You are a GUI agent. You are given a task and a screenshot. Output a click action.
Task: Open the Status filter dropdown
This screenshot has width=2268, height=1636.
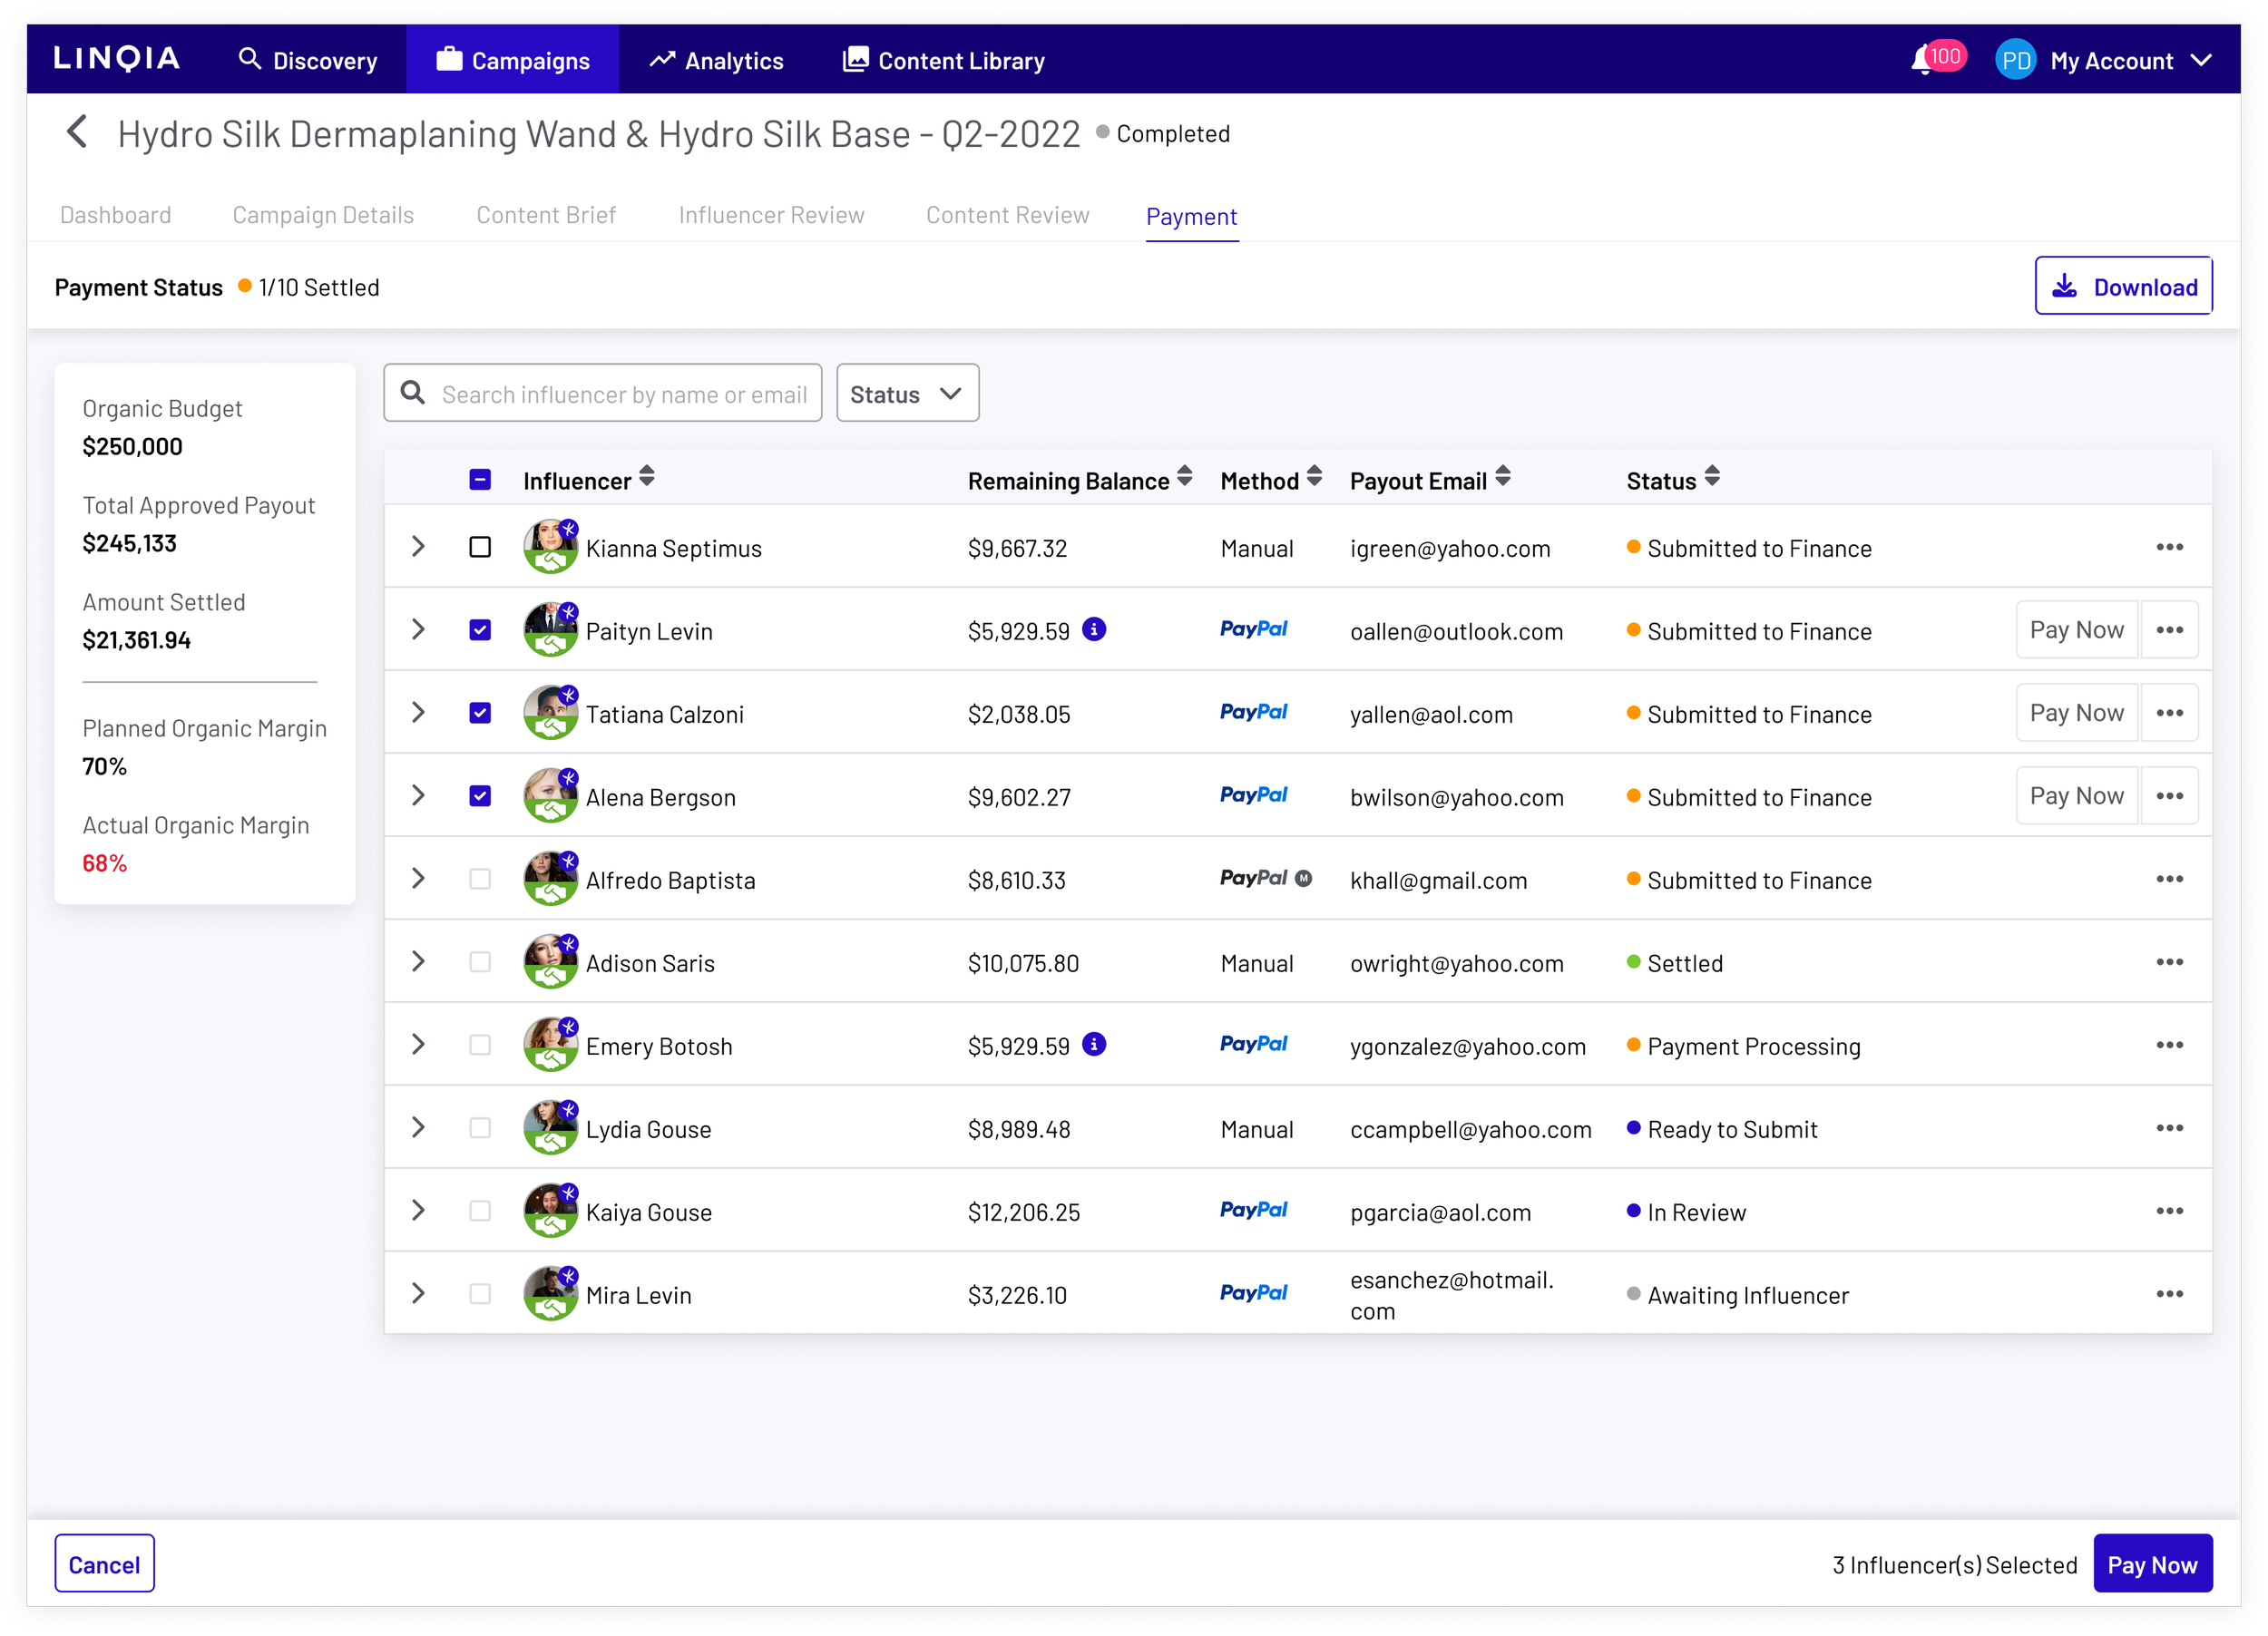point(906,394)
